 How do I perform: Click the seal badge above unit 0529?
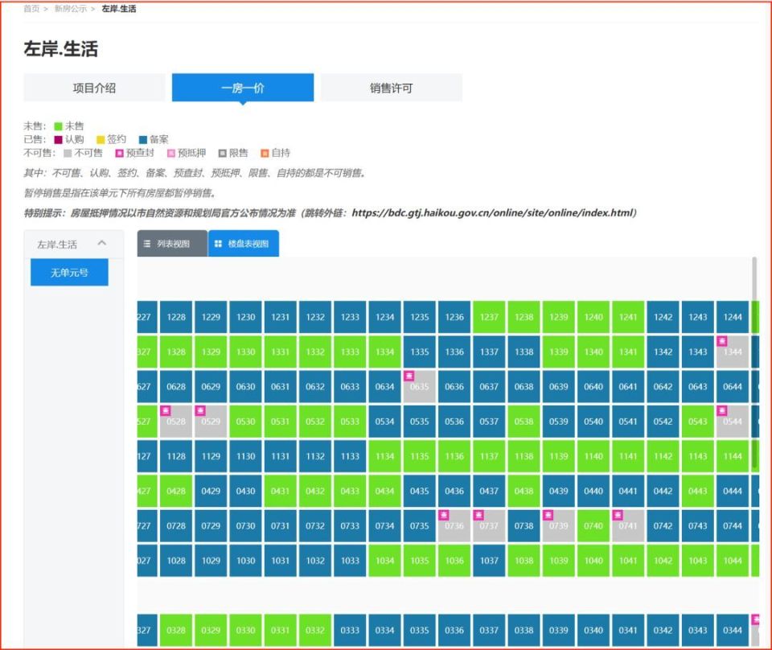point(199,410)
